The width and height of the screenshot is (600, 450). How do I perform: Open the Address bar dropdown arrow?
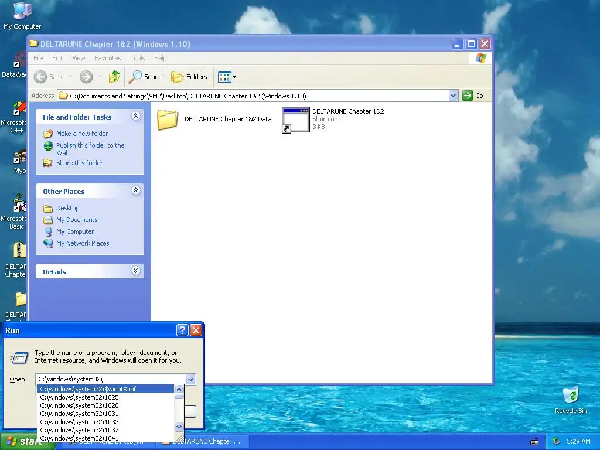pyautogui.click(x=453, y=96)
